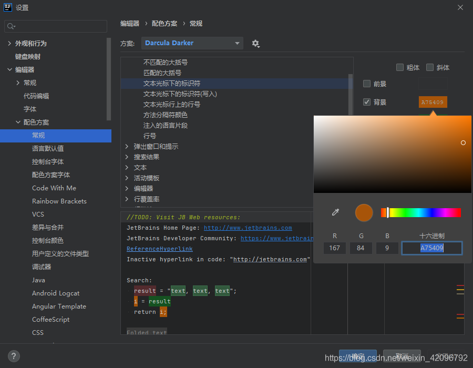
Task: Close the settings dialog
Action: tap(460, 7)
